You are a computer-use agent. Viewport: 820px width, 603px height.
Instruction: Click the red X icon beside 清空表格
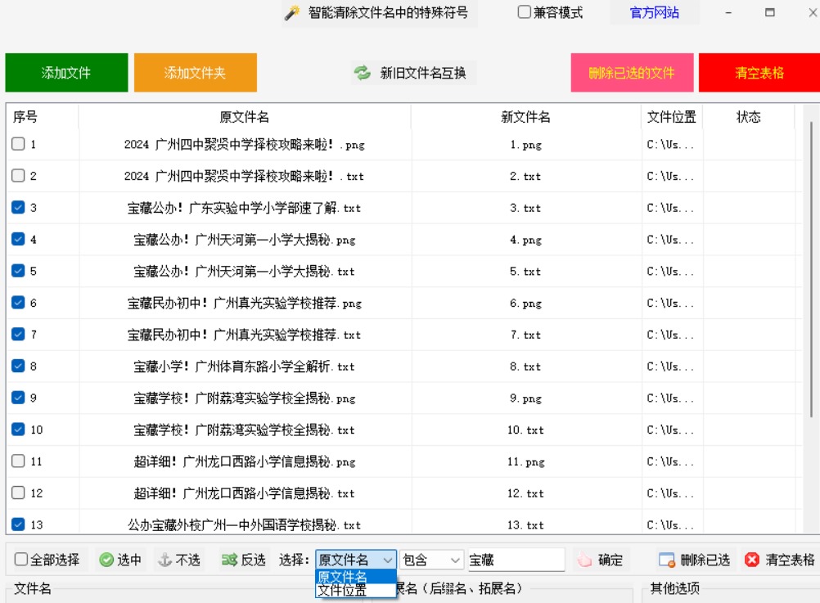(752, 560)
